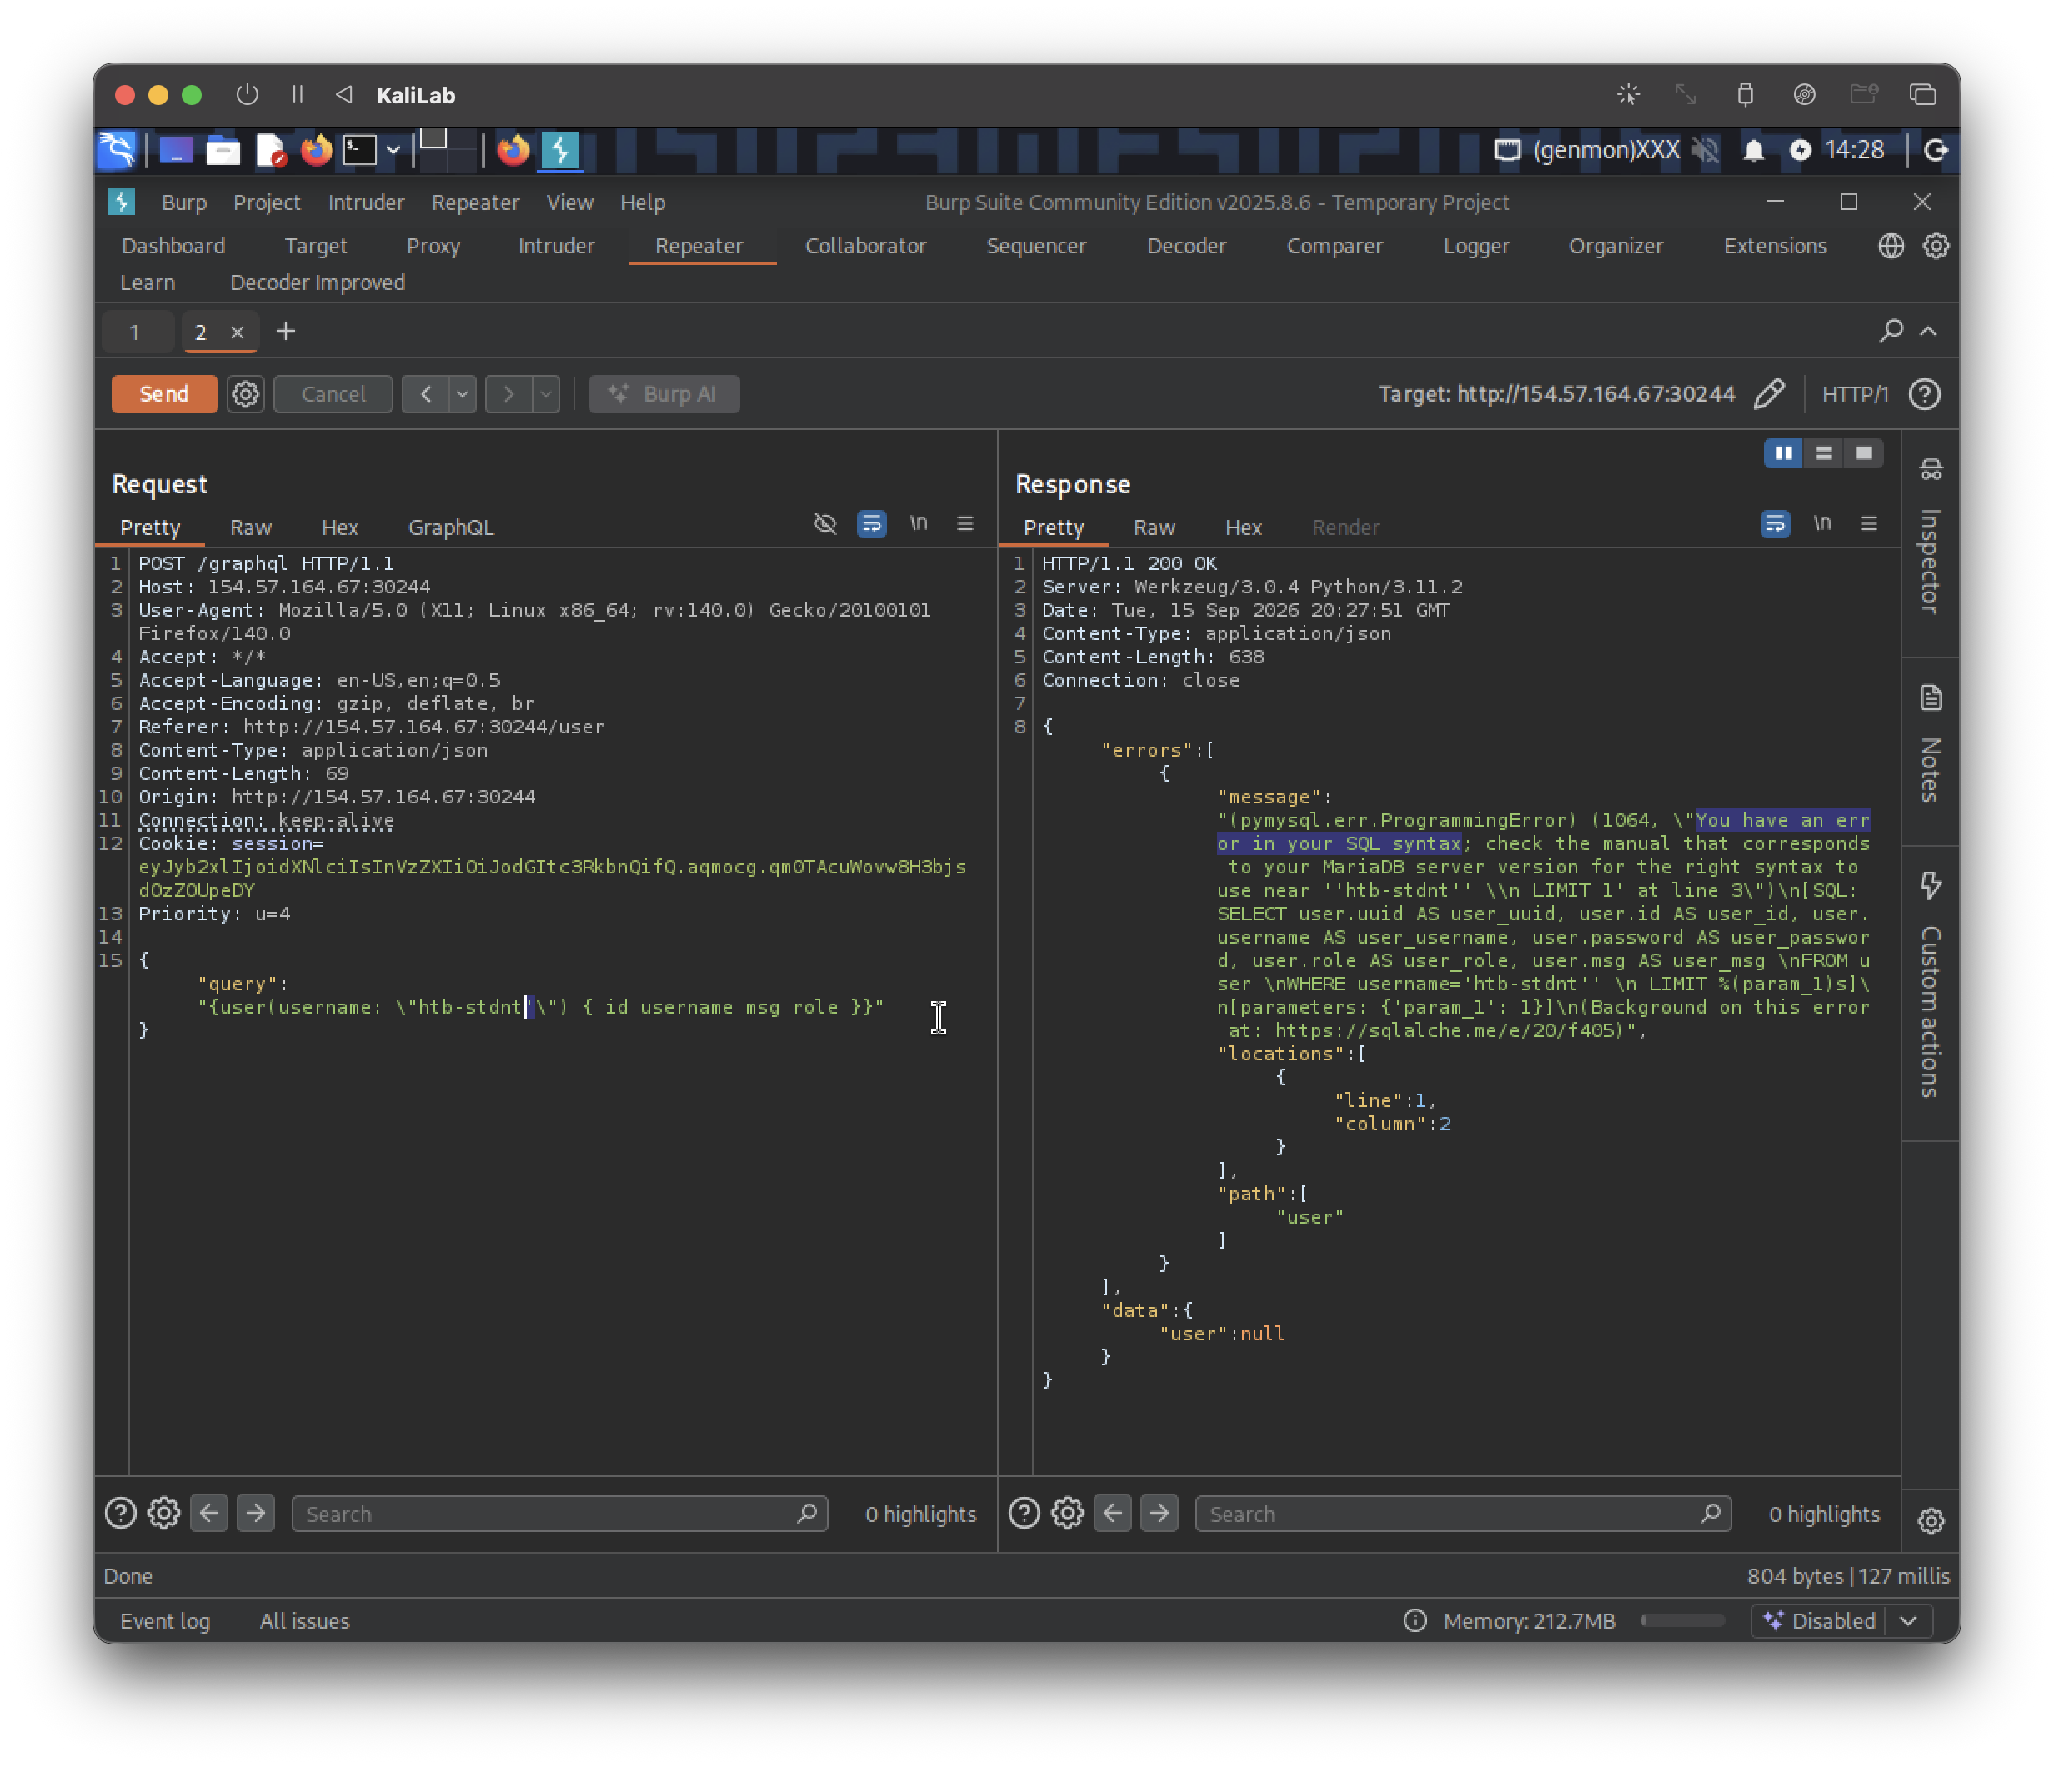Click the Cancel button
This screenshot has height=1767, width=2054.
334,394
